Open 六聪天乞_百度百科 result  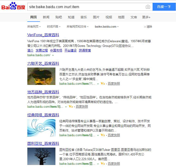pyautogui.click(x=43, y=63)
